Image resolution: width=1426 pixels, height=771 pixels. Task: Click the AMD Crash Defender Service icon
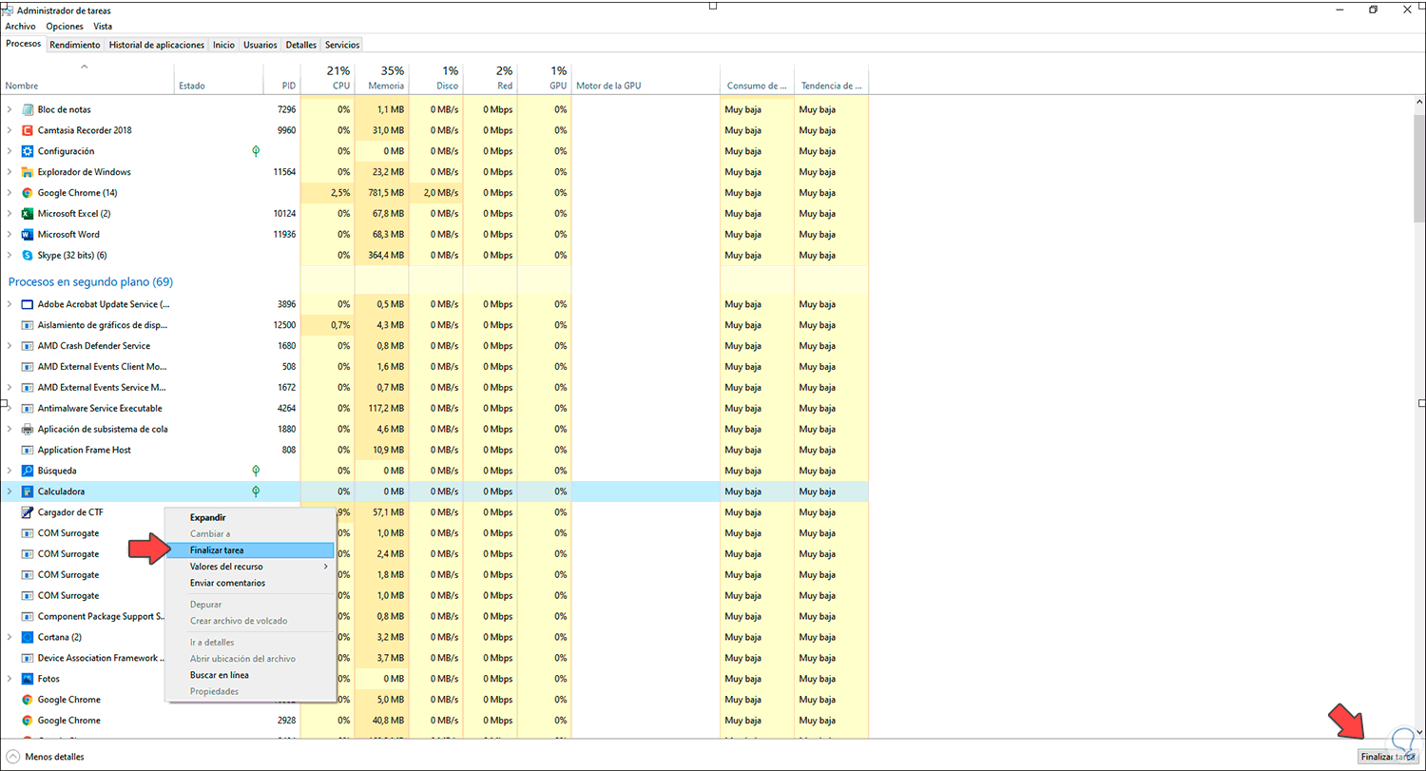pyautogui.click(x=28, y=346)
